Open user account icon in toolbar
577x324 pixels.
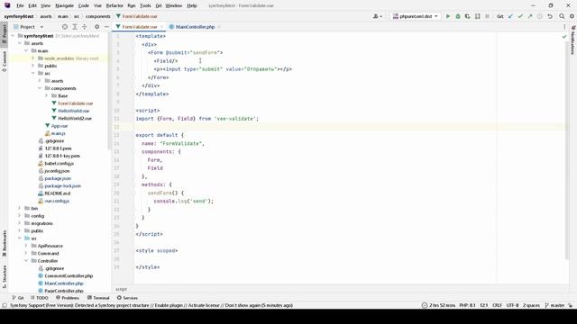[378, 16]
